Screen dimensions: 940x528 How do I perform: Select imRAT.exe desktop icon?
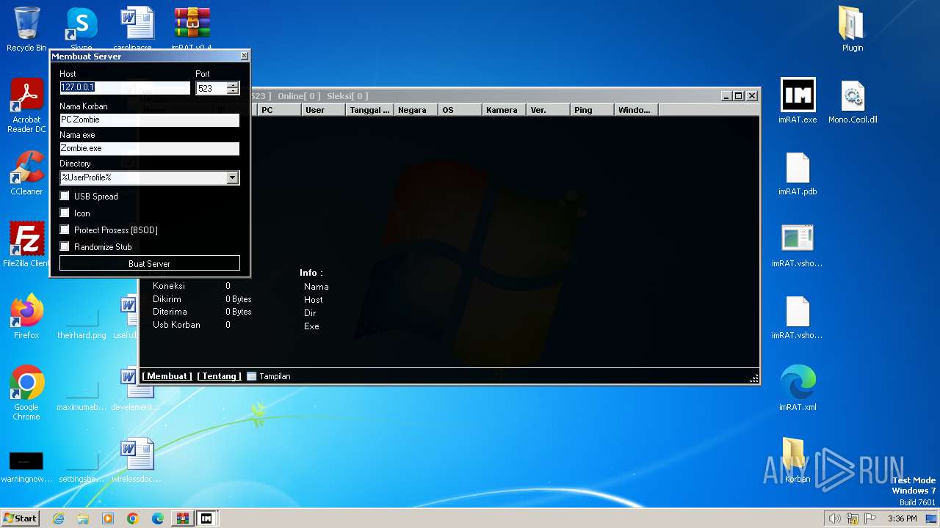(798, 101)
